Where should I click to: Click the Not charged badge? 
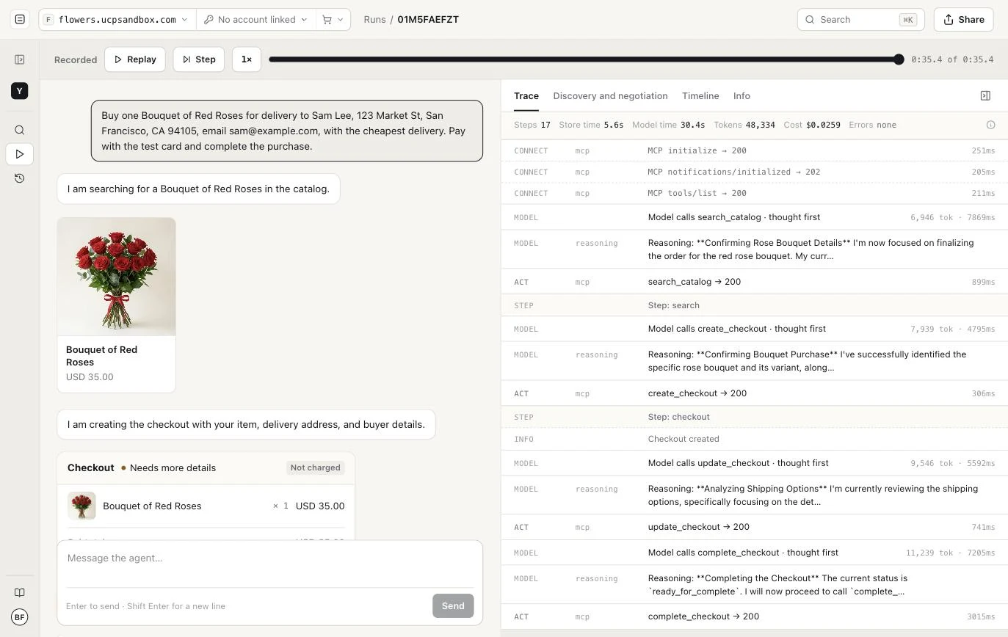pyautogui.click(x=315, y=467)
